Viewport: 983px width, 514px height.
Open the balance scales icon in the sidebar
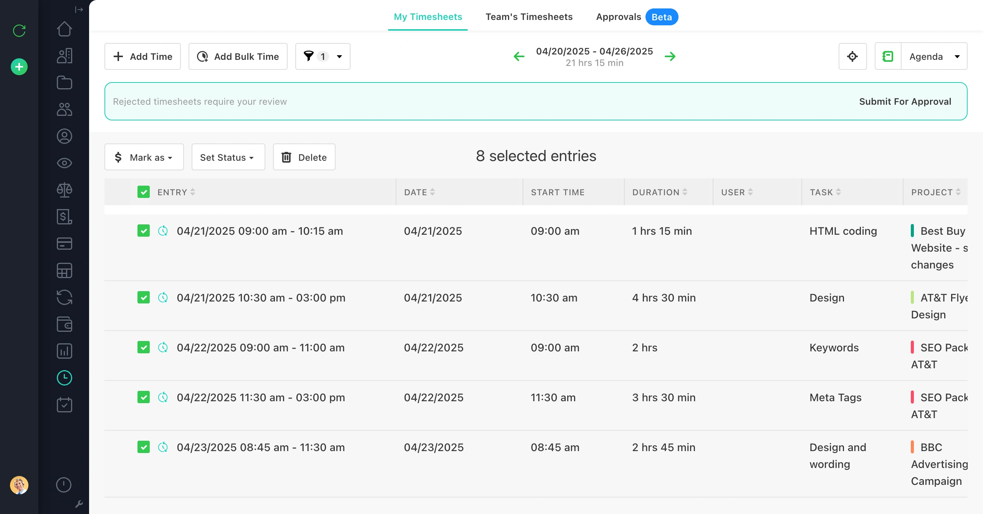click(64, 190)
